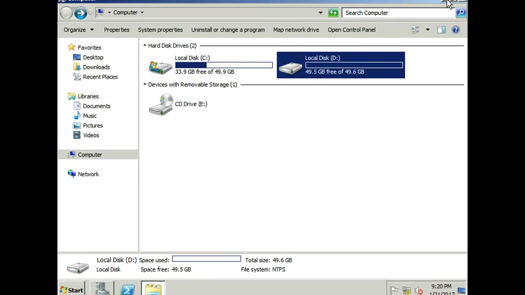The image size is (525, 295).
Task: Click the Back navigation arrow button
Action: tap(66, 13)
